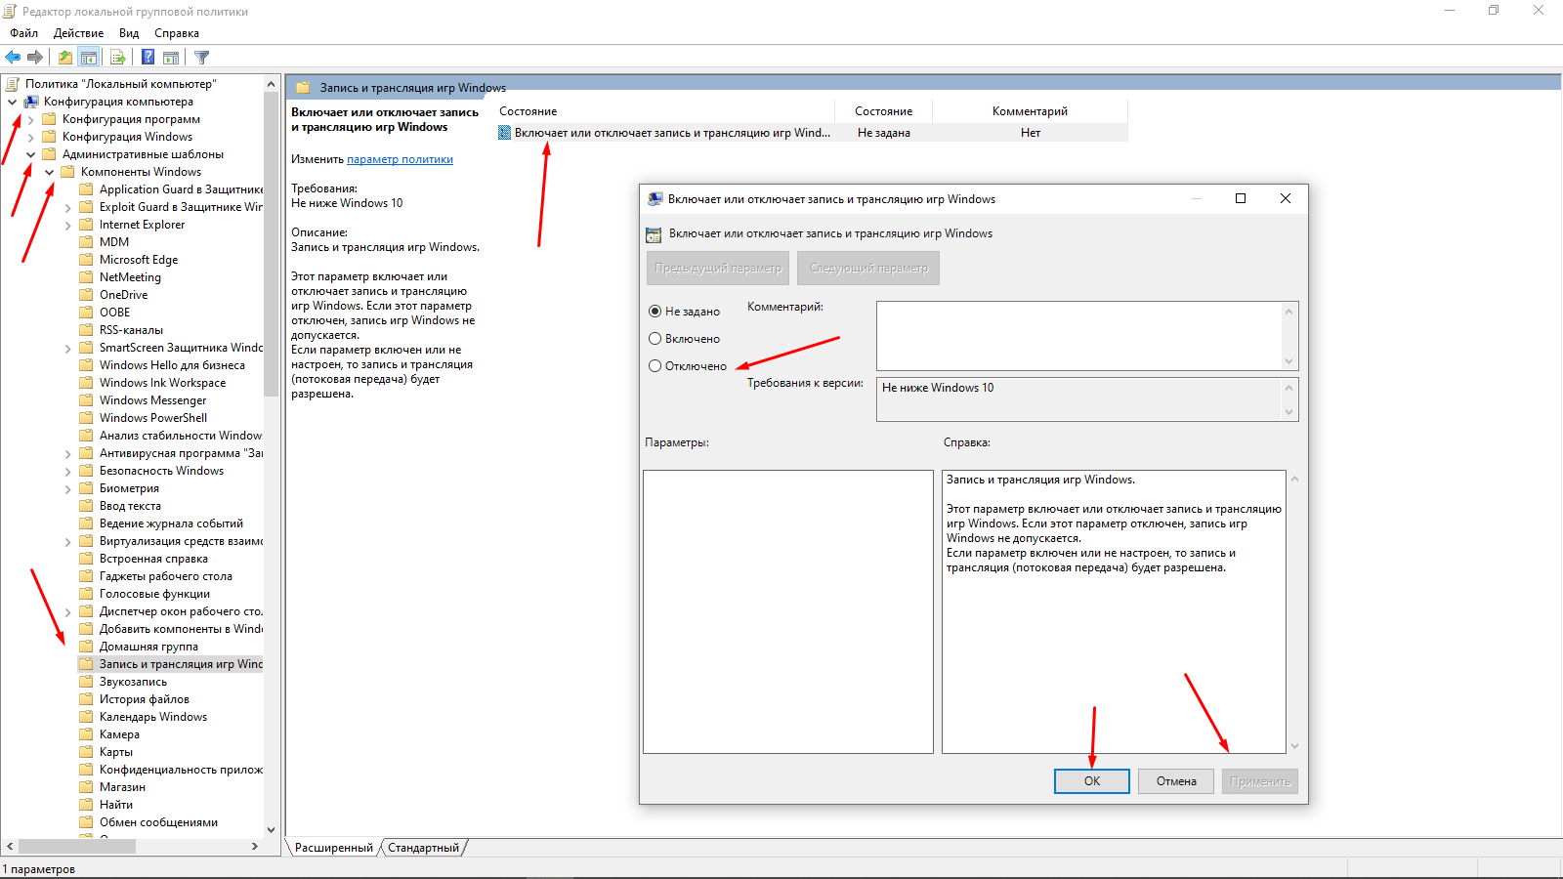Collapse the Компоненты Windows node
Image resolution: width=1563 pixels, height=879 pixels.
point(49,172)
